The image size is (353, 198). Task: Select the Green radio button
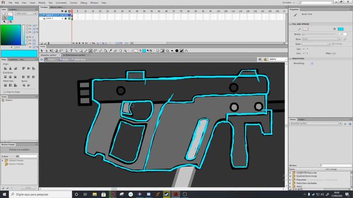(x=28, y=40)
